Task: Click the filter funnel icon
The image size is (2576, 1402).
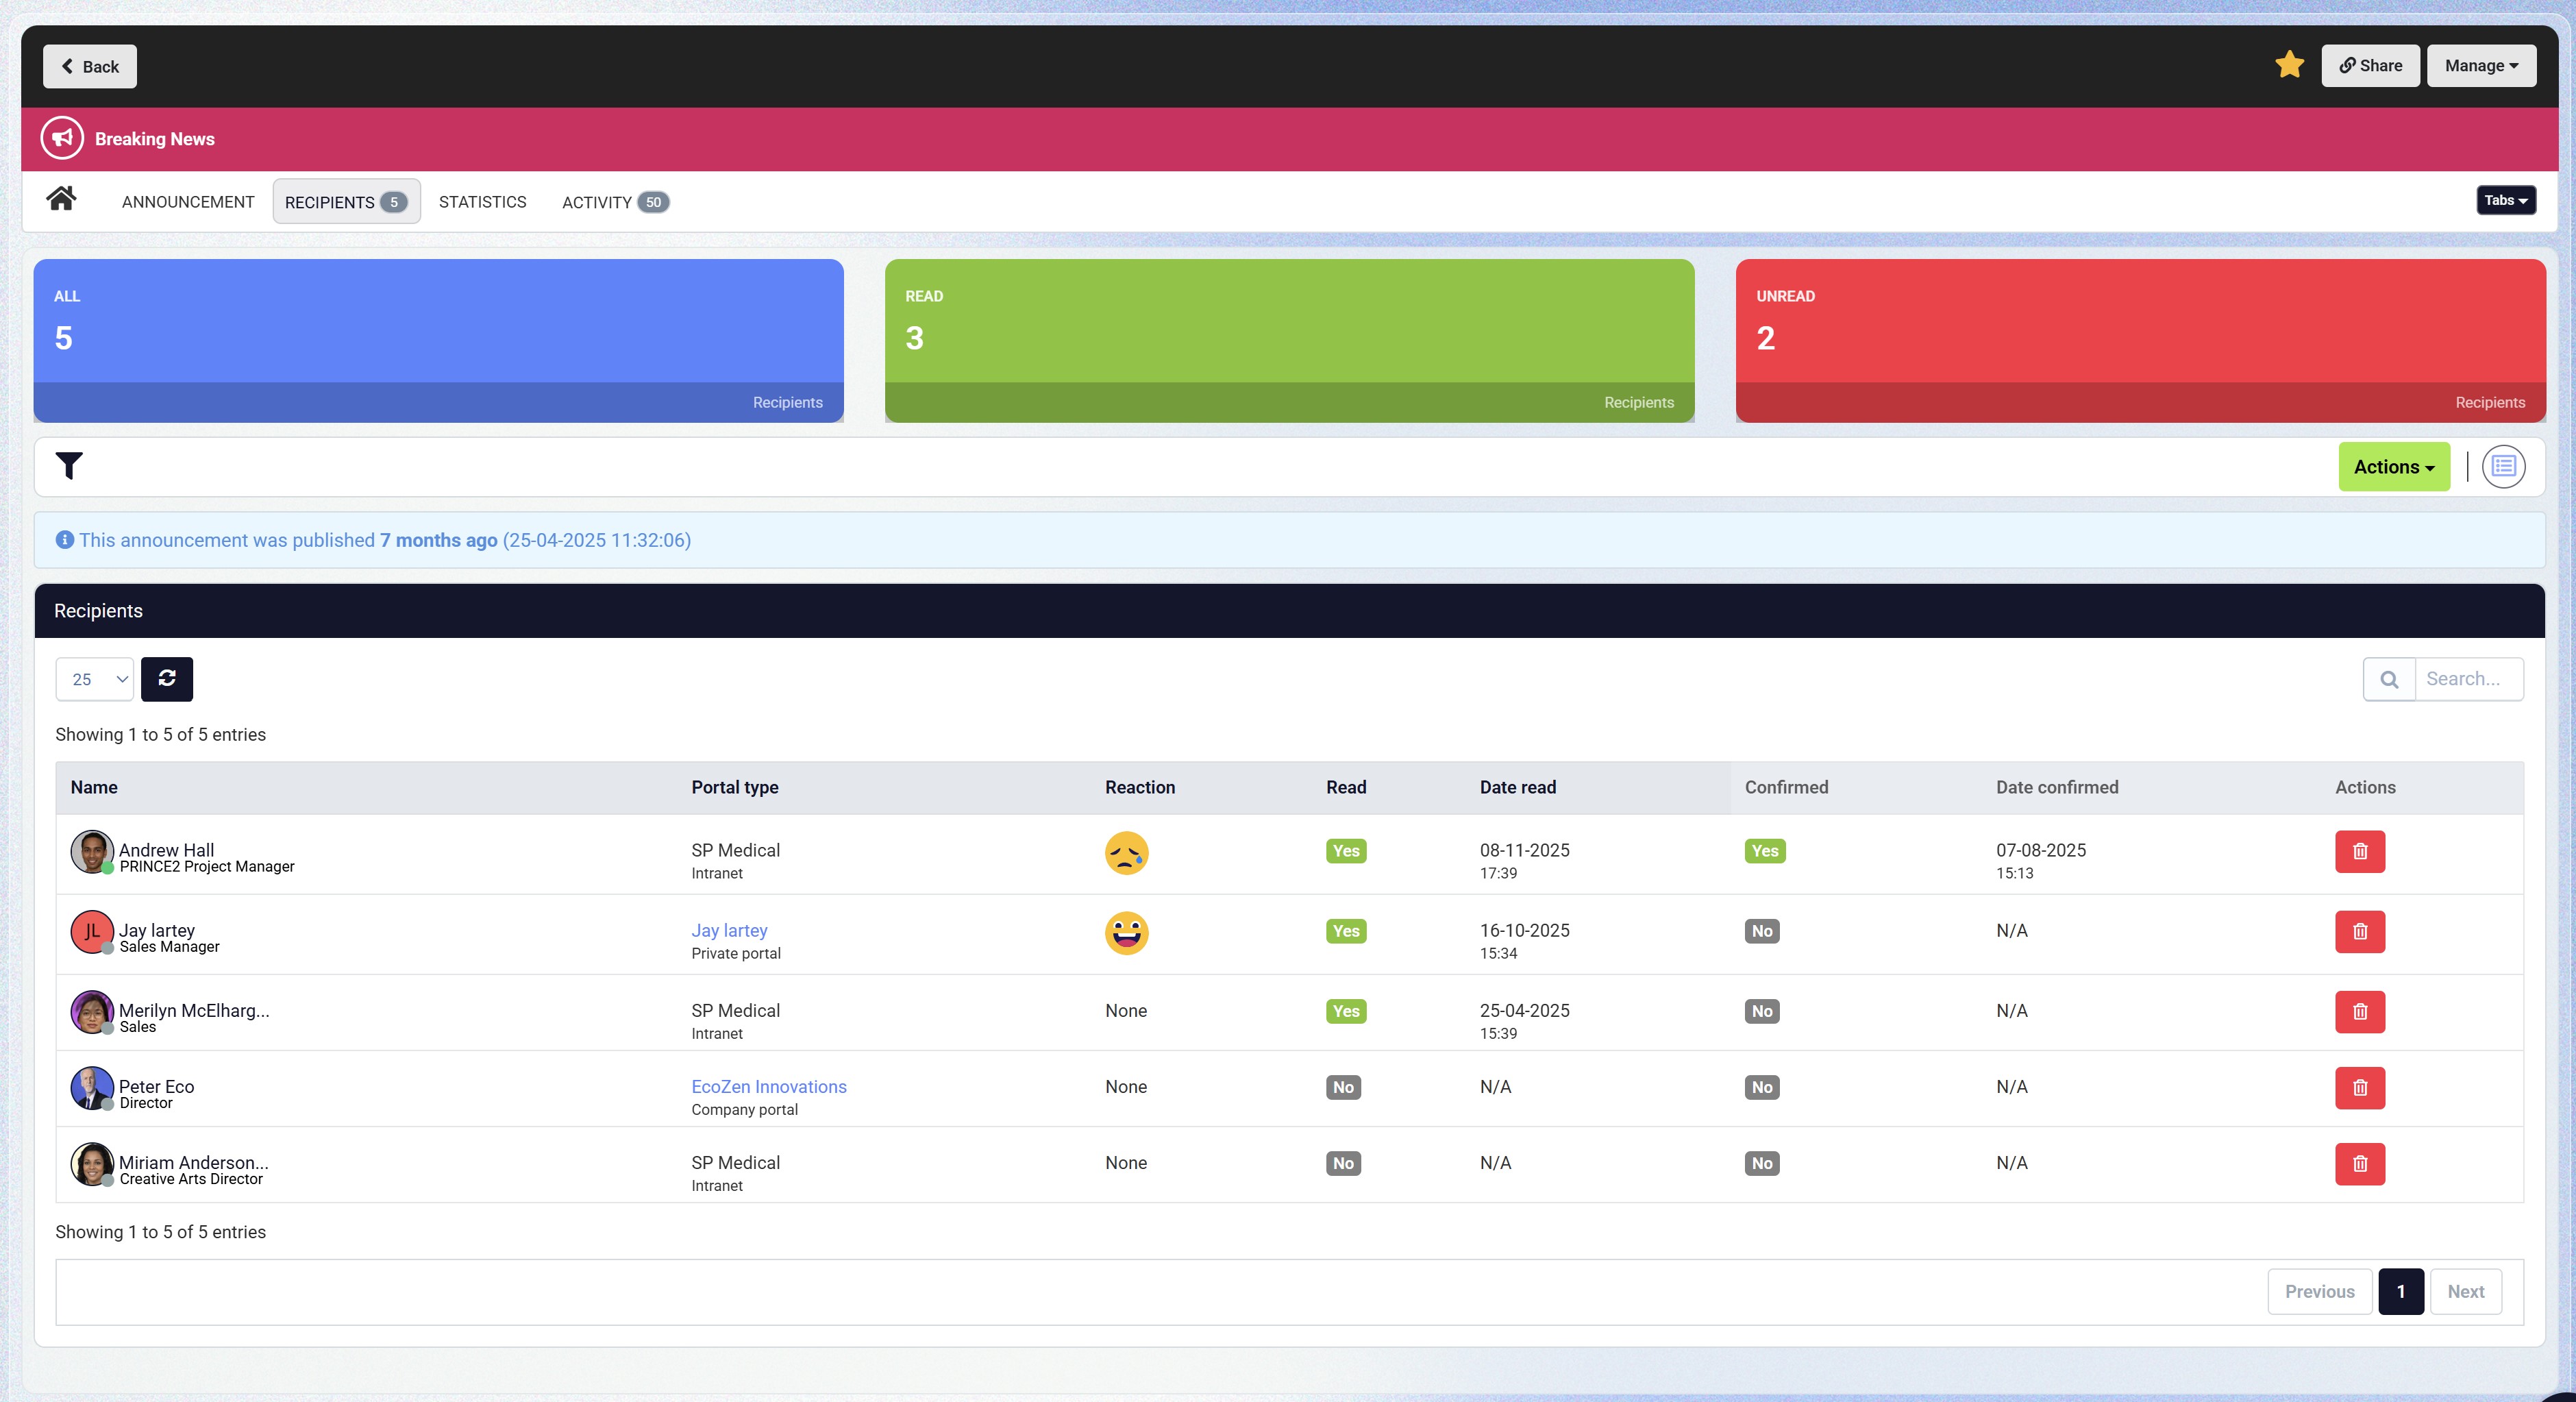Action: tap(69, 466)
